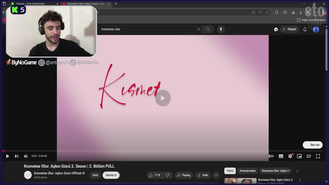Open Kısmetse Olur: Aşkın Gücü Official channel

tap(58, 173)
